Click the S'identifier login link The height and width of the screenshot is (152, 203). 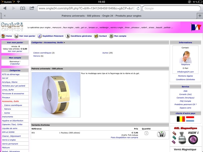[15, 64]
